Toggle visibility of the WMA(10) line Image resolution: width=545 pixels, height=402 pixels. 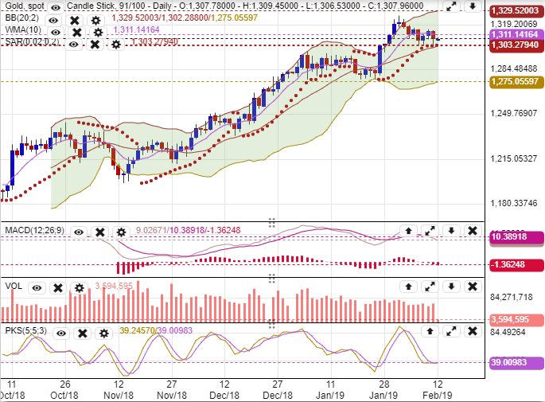tap(55, 33)
